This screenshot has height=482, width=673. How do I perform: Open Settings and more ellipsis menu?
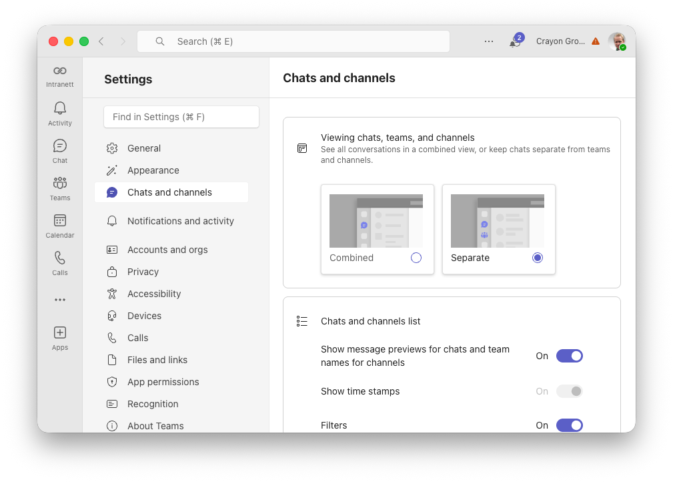pyautogui.click(x=489, y=41)
